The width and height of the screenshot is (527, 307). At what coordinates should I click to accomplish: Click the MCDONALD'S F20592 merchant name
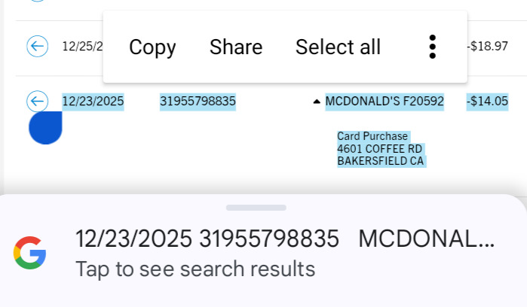click(385, 101)
